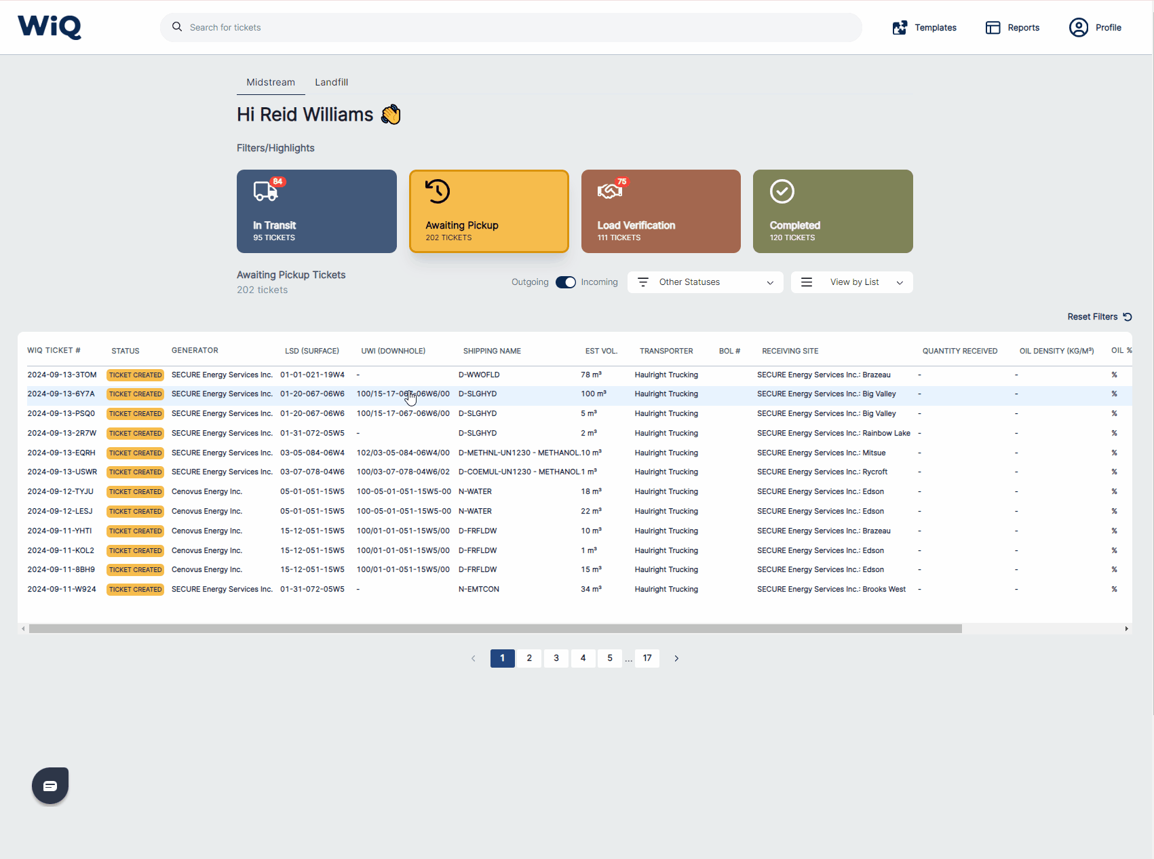Open the Other Statuses dropdown
Screen dimensions: 1154x859
point(706,282)
